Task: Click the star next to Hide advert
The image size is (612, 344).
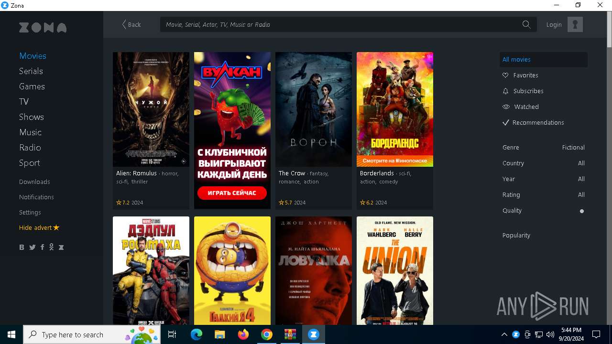Action: [56, 227]
